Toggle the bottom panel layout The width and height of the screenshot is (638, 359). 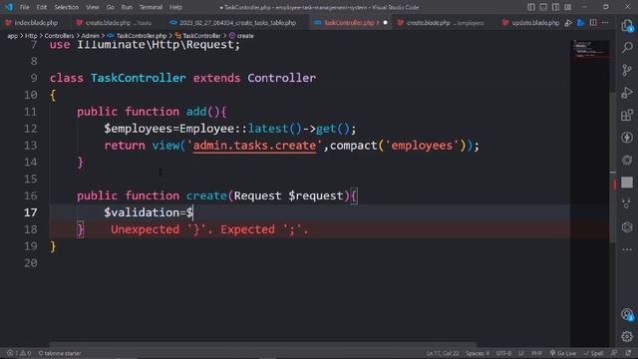(543, 7)
